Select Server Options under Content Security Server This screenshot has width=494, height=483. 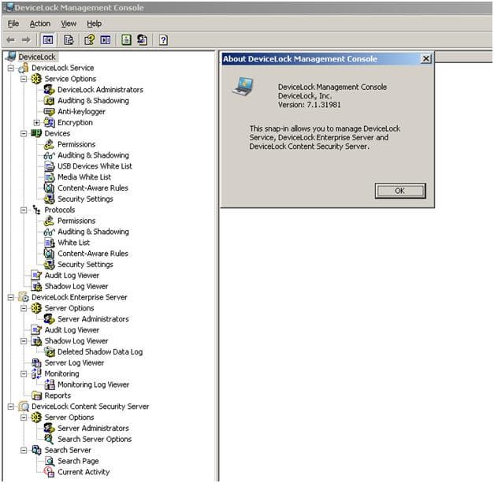coord(69,417)
